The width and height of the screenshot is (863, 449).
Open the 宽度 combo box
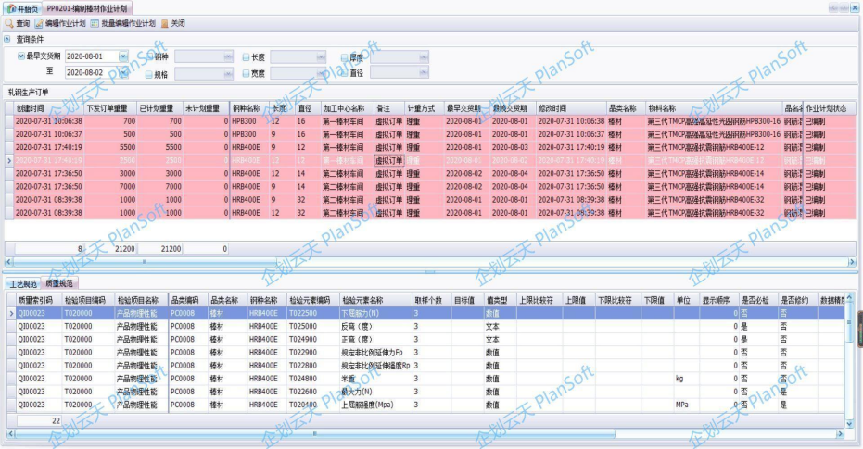(x=321, y=72)
